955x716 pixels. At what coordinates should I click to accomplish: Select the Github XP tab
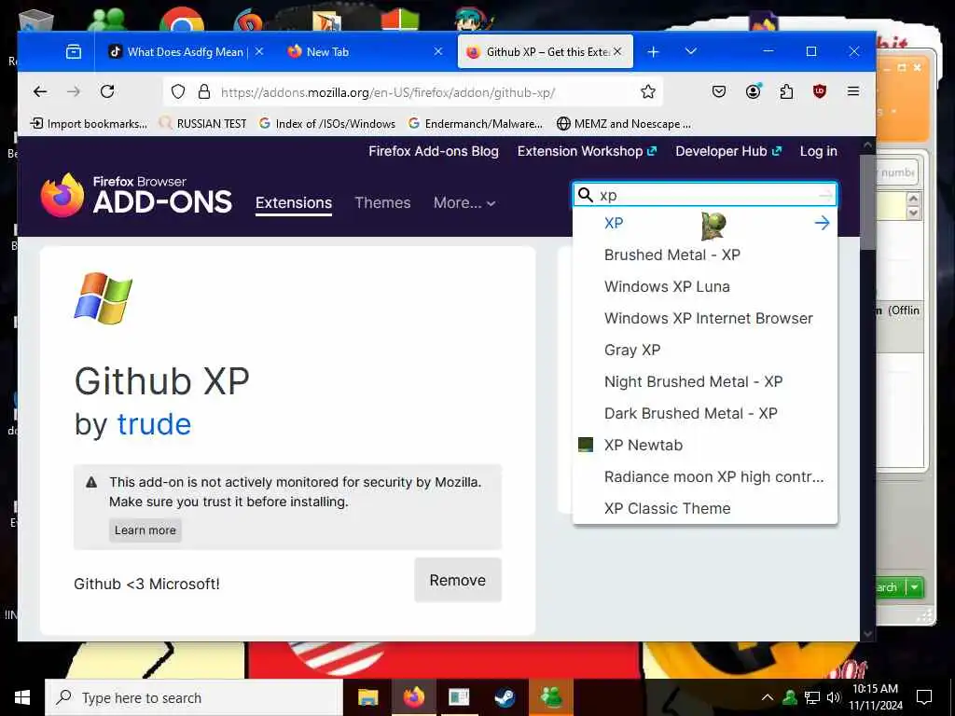pyautogui.click(x=545, y=52)
